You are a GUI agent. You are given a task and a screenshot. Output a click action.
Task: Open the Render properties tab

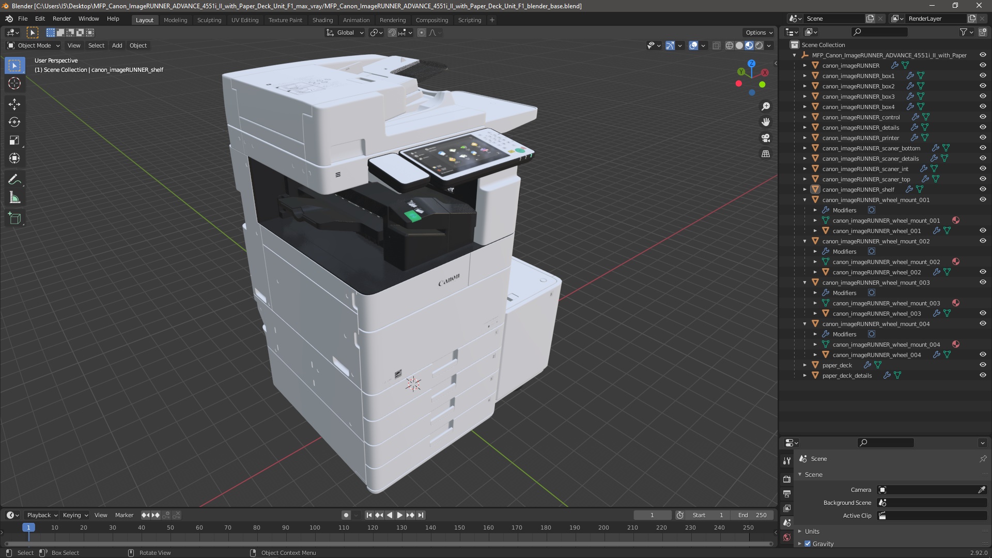point(787,479)
